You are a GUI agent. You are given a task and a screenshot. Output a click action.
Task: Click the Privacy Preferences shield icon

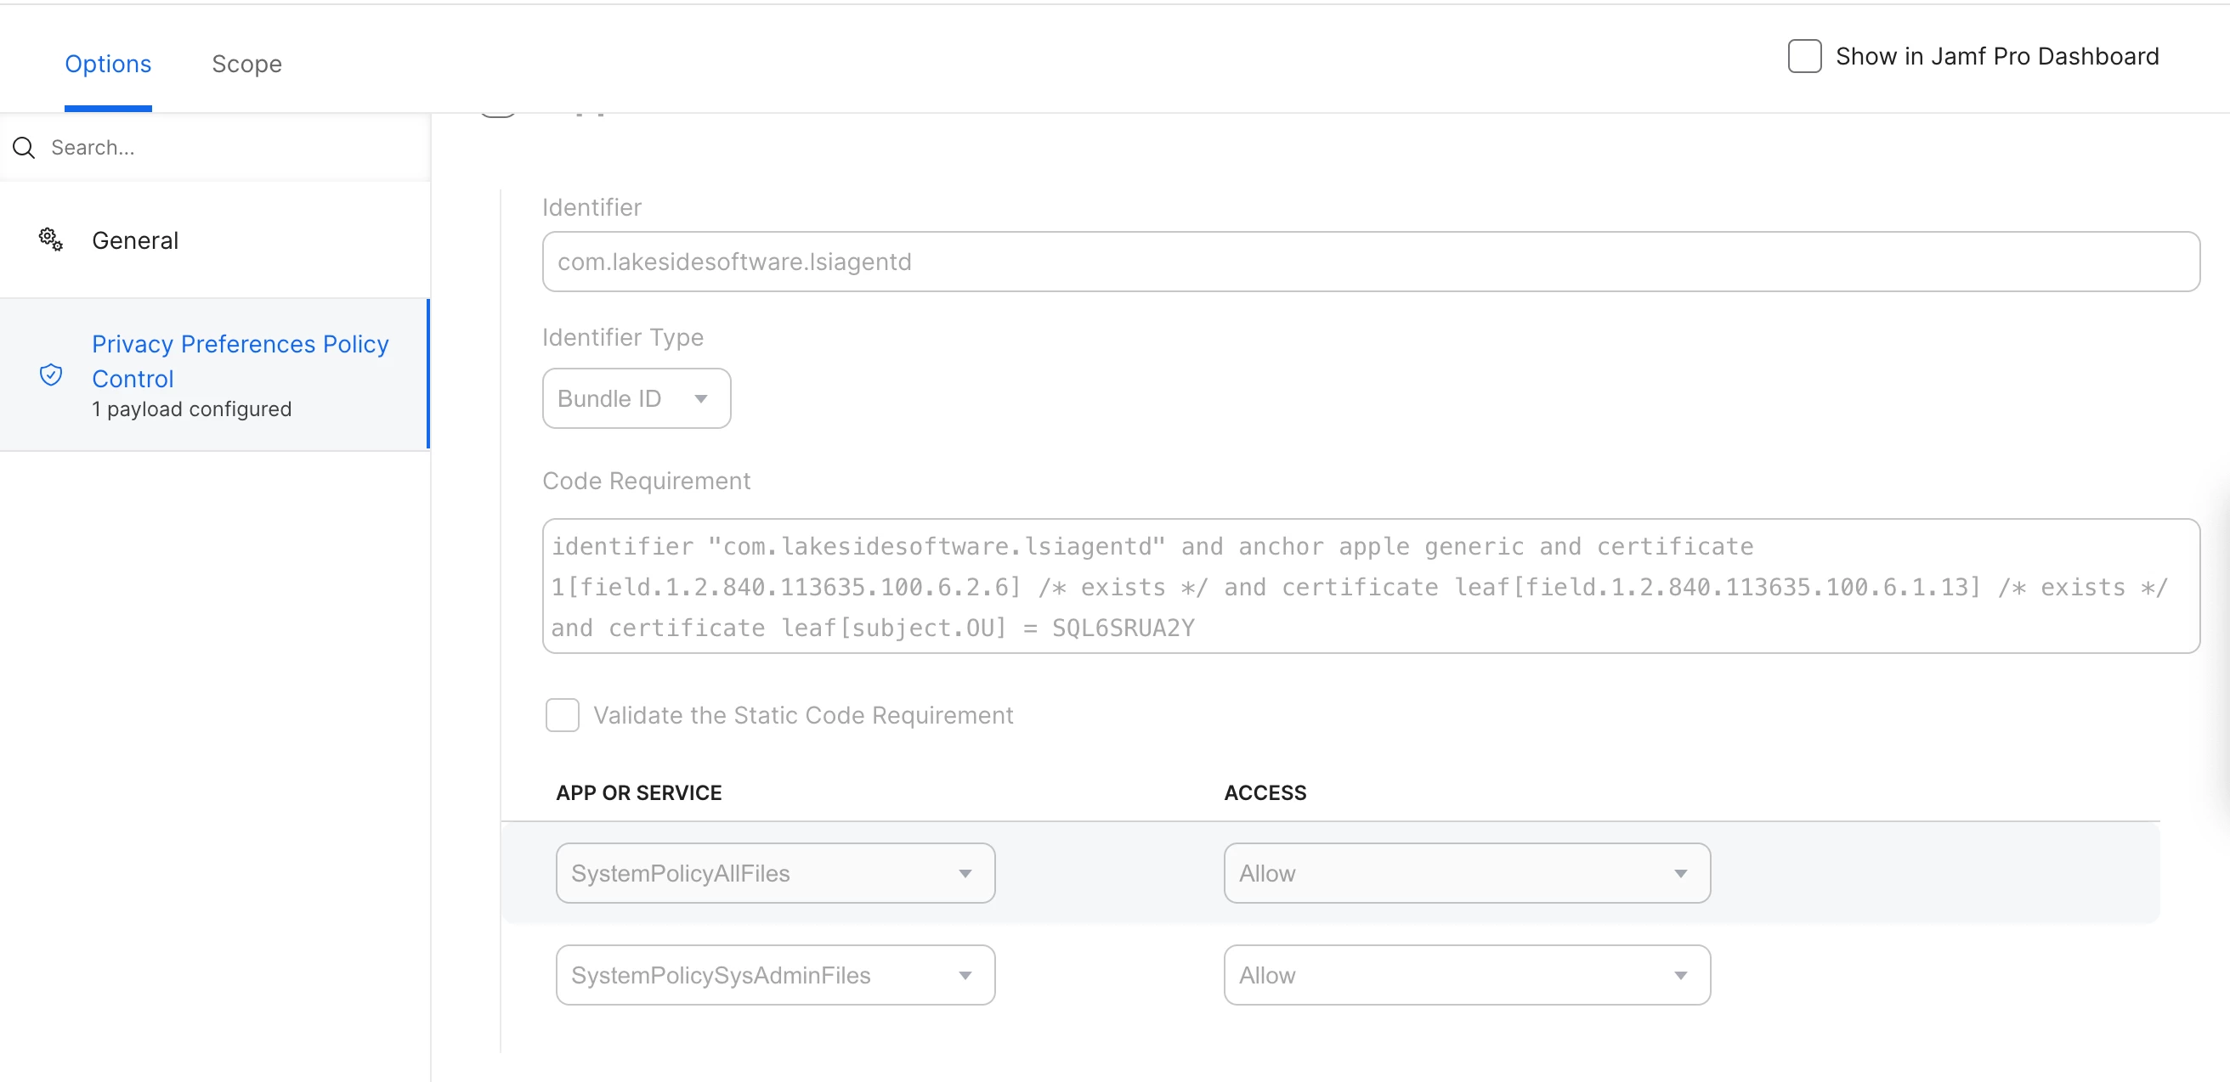click(51, 375)
